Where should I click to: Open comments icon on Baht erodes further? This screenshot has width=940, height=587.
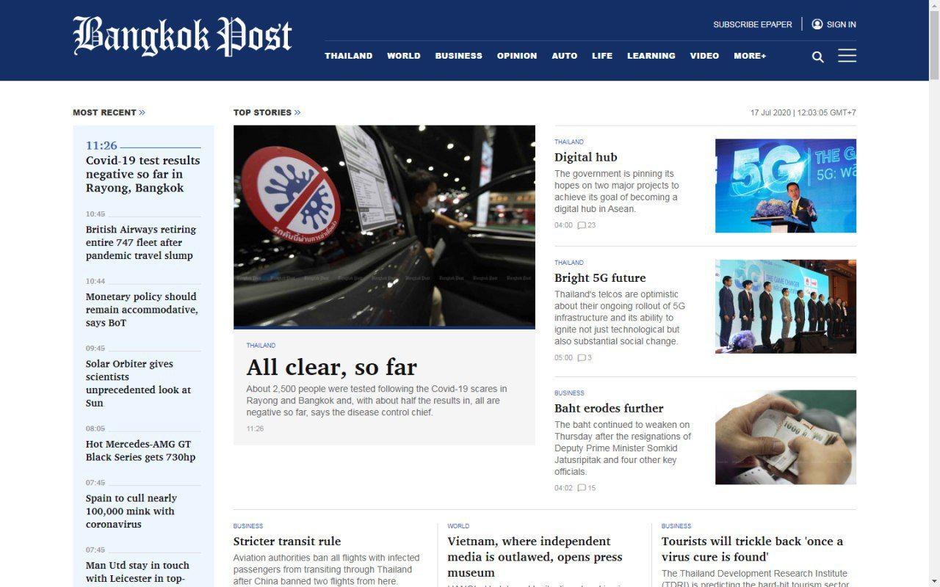[x=582, y=488]
